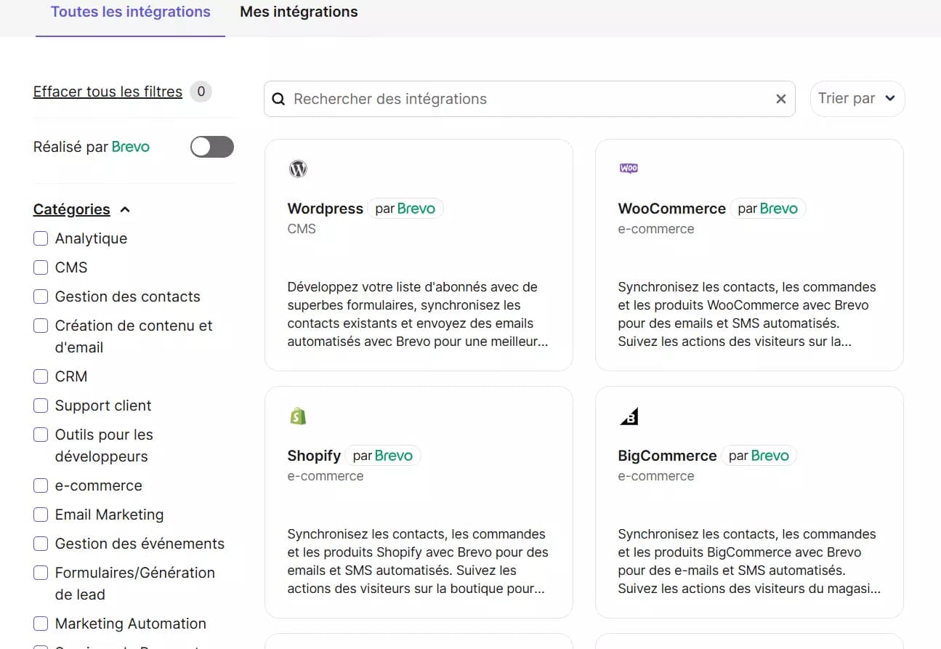Click the magnifying glass search icon
Viewport: 941px width, 649px height.
click(x=278, y=99)
